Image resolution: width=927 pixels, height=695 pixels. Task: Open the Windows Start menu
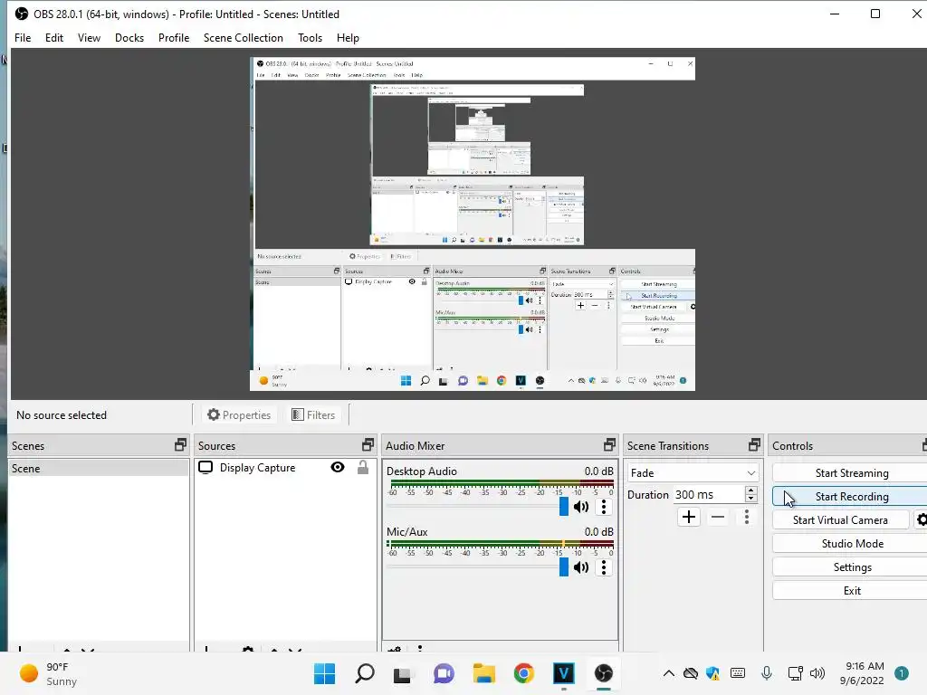click(325, 673)
